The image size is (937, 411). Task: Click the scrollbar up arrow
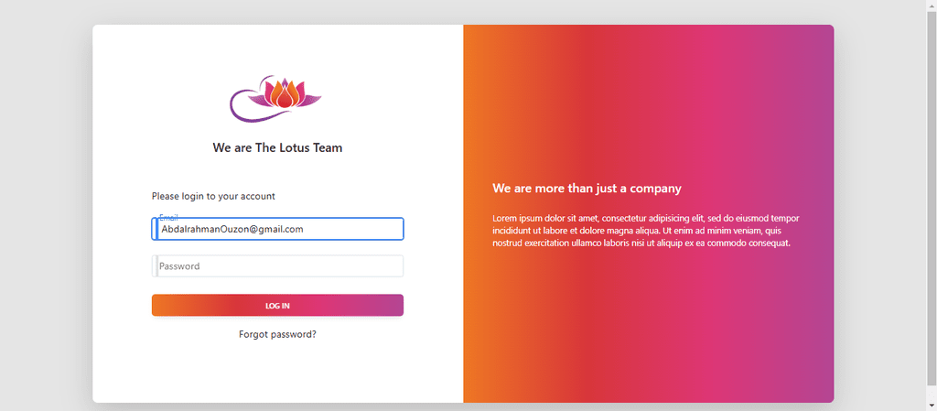pyautogui.click(x=932, y=5)
